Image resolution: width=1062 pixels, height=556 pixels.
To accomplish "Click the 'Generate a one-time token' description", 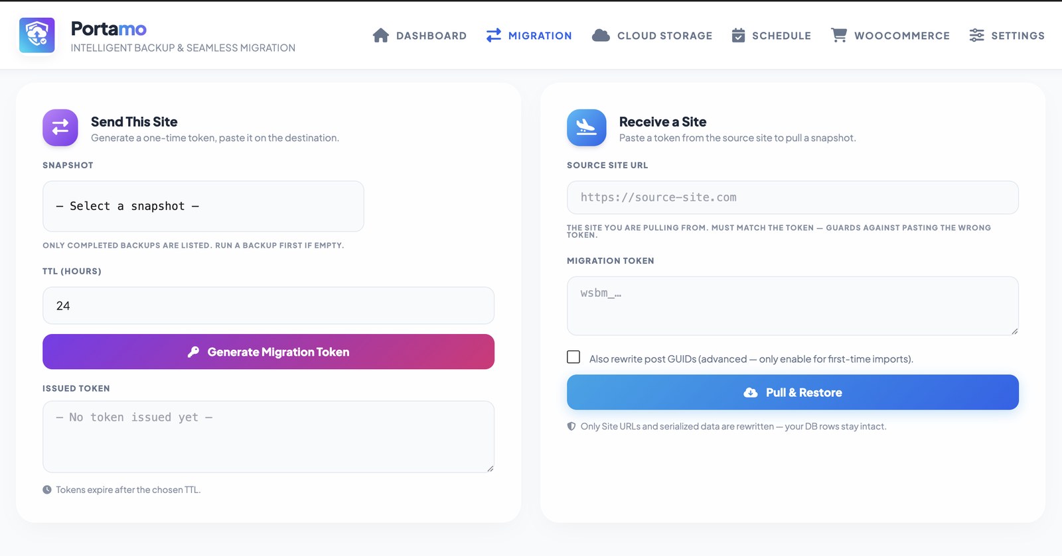I will 215,138.
